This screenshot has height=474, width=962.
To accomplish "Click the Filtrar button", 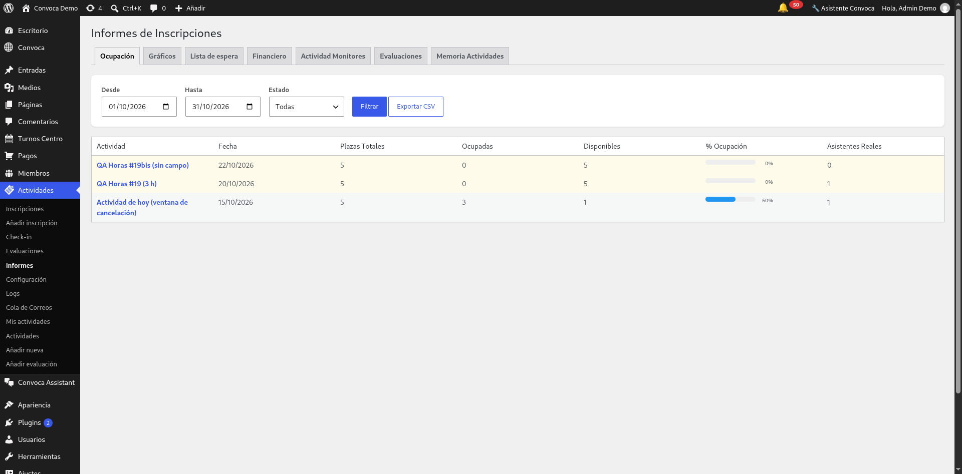I will tap(369, 107).
